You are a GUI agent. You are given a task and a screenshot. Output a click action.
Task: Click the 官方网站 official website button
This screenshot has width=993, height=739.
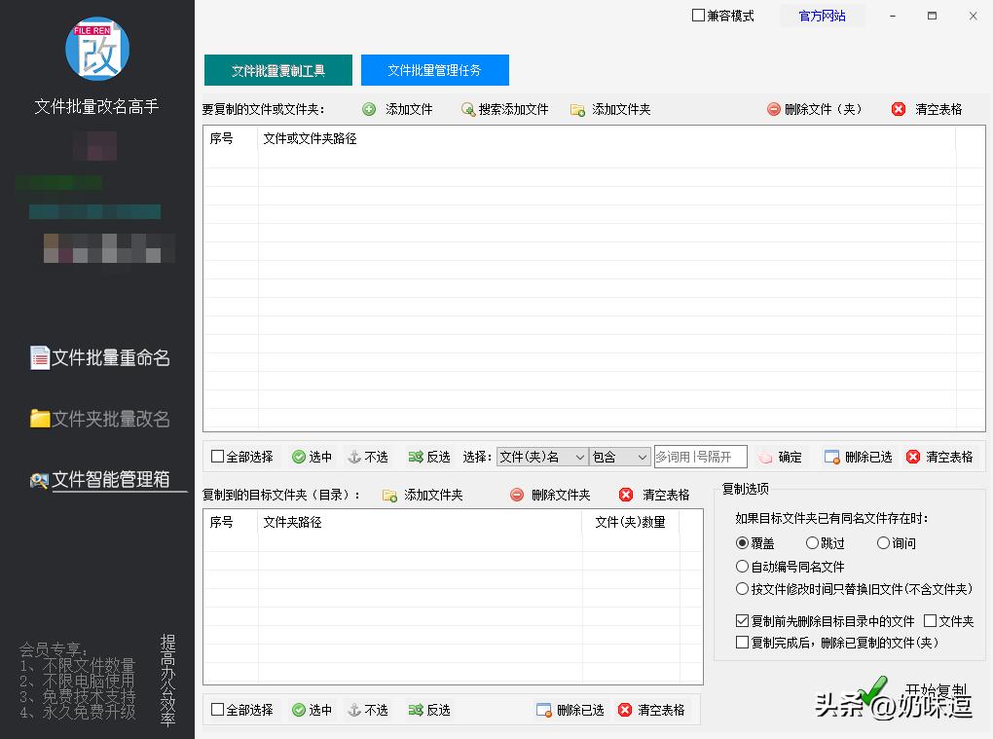823,16
